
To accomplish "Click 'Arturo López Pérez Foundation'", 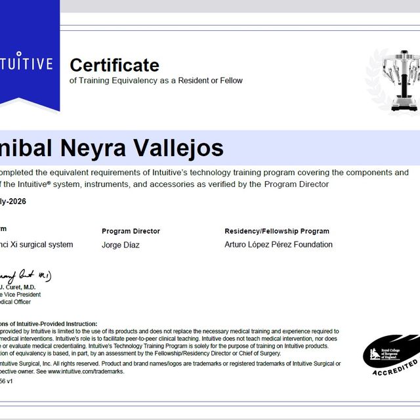I will pyautogui.click(x=278, y=245).
